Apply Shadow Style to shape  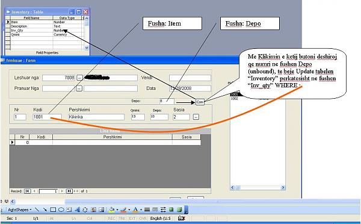click(171, 210)
